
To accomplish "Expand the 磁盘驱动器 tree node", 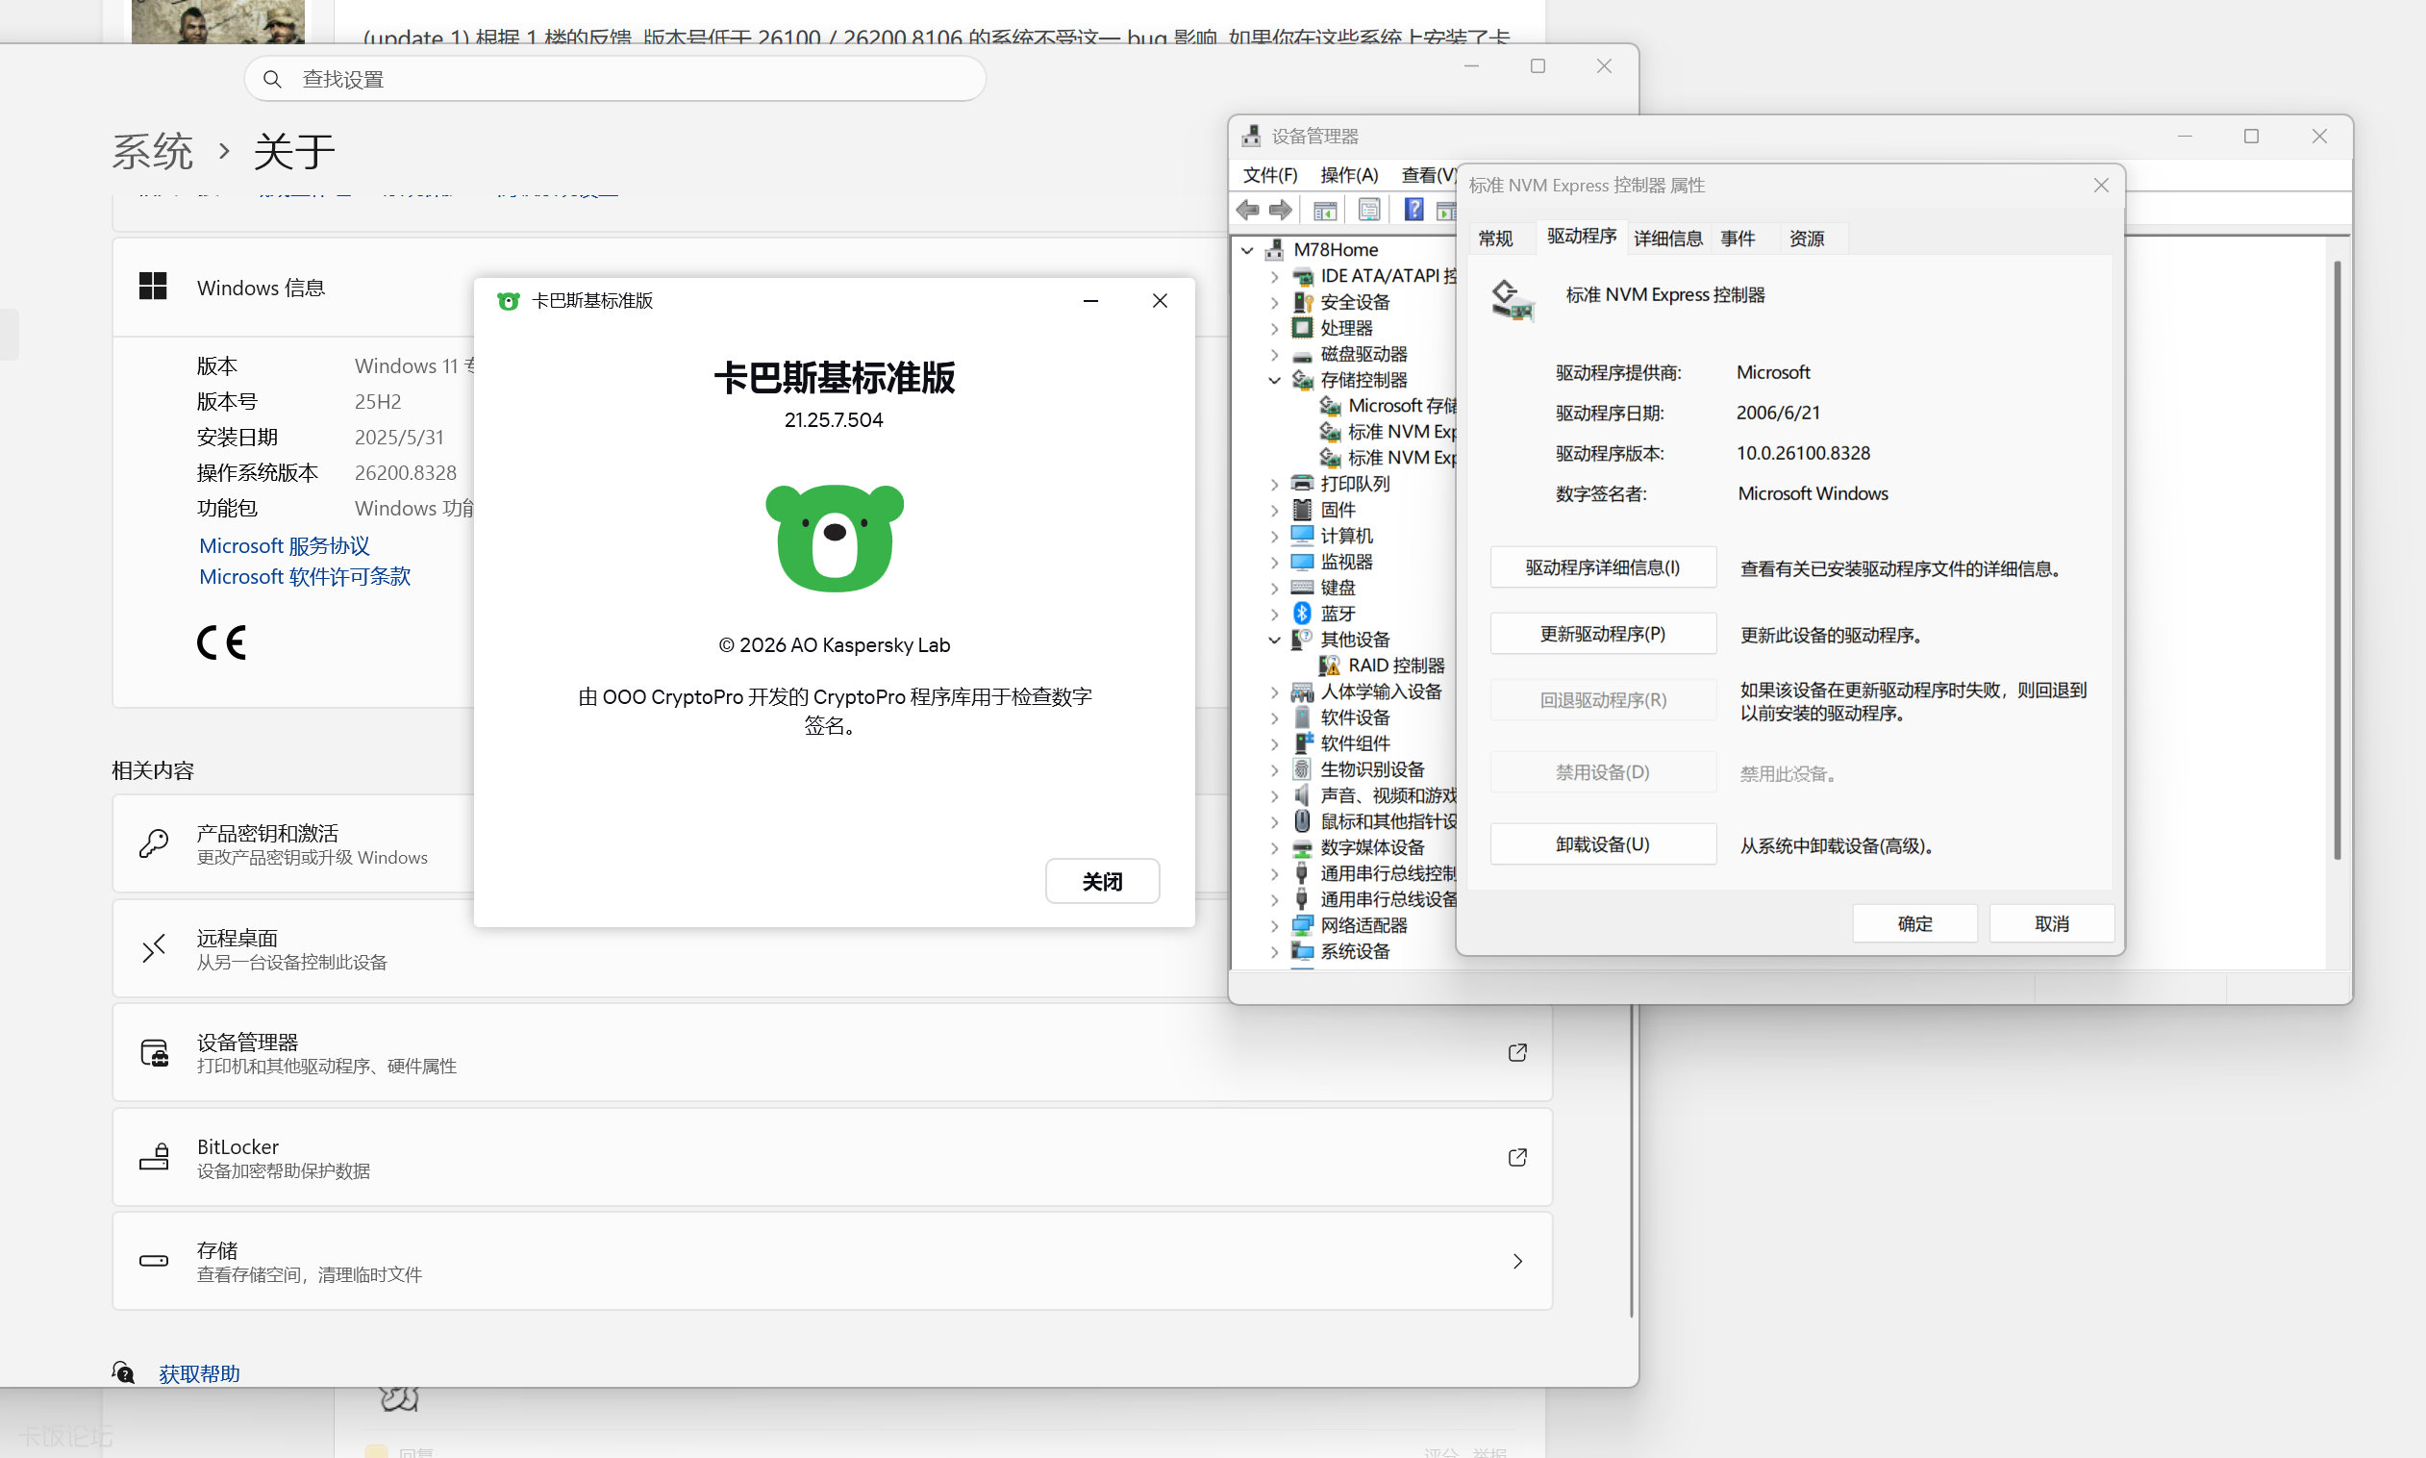I will [1275, 354].
